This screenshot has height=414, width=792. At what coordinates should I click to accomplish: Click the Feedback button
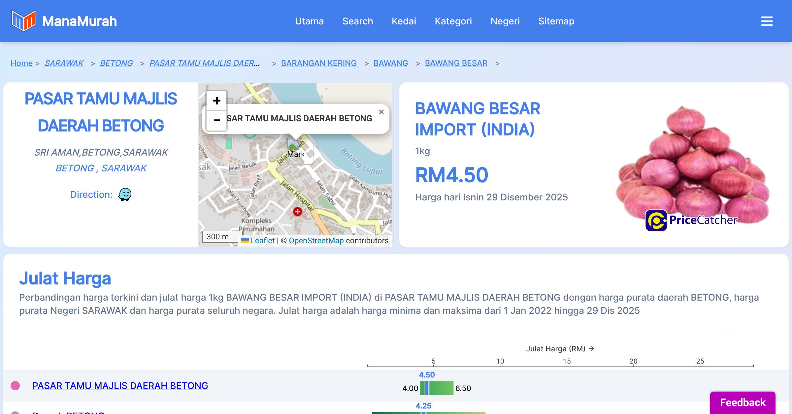[x=742, y=402]
